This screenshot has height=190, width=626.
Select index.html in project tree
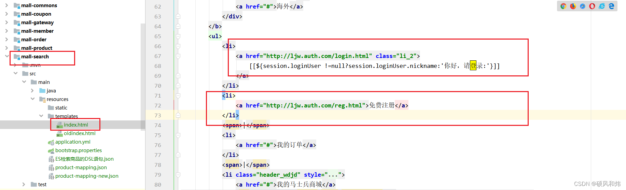pyautogui.click(x=76, y=125)
